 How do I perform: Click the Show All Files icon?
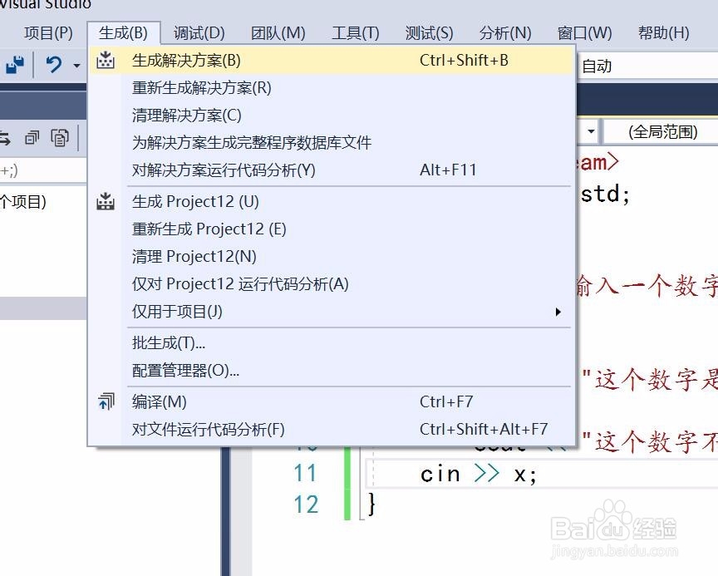[x=60, y=137]
